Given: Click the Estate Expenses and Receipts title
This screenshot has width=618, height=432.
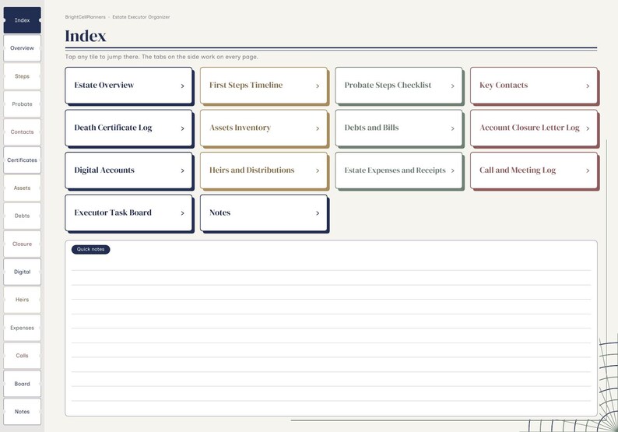Looking at the screenshot, I should tap(395, 170).
